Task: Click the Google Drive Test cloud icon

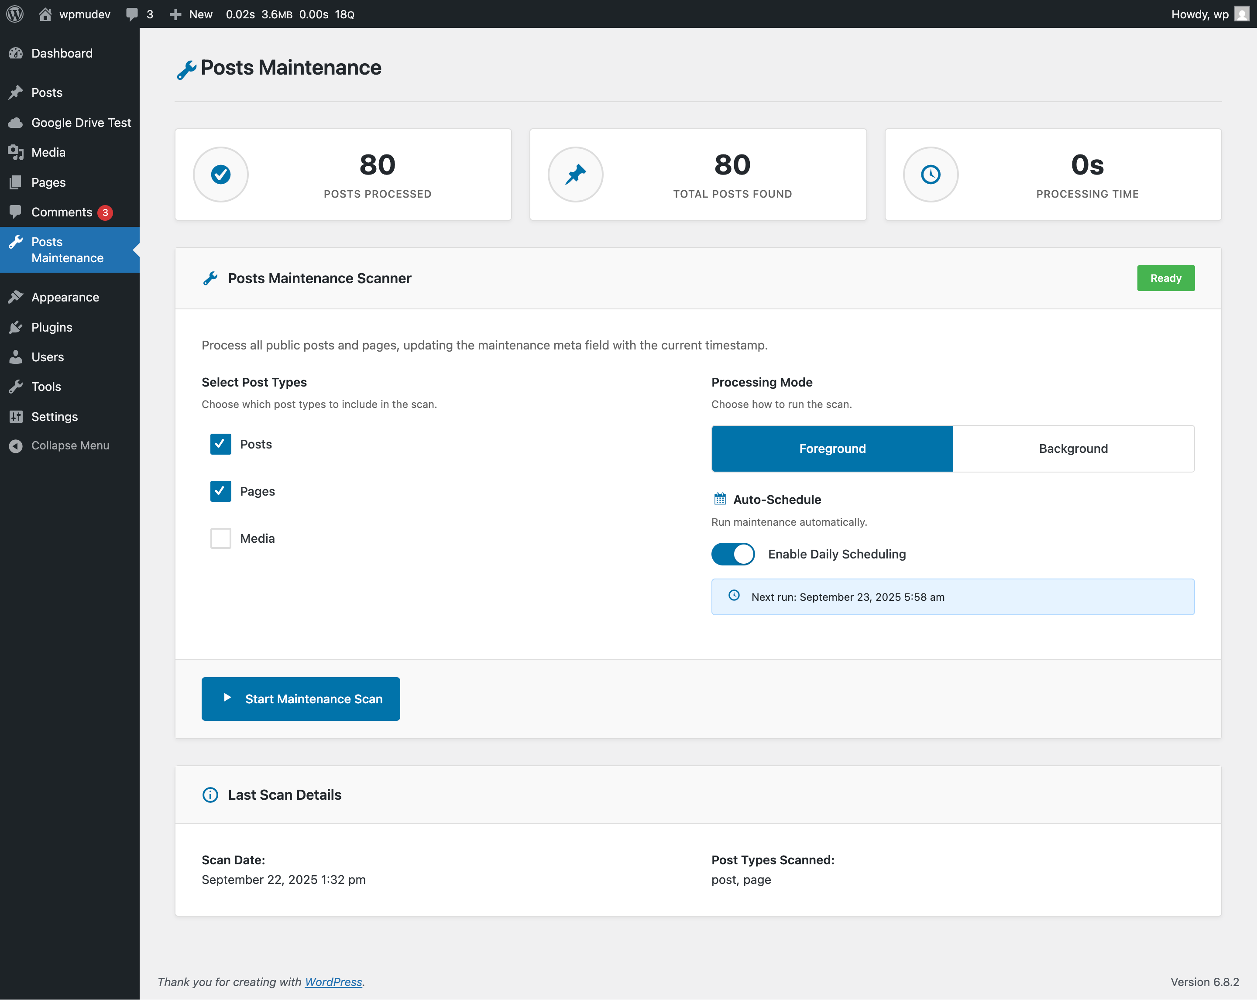Action: click(x=16, y=122)
